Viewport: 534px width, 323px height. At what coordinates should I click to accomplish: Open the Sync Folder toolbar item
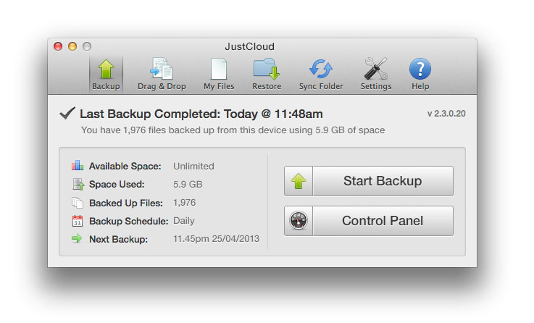click(321, 74)
